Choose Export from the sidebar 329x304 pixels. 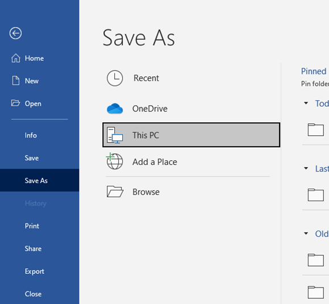[x=40, y=271]
